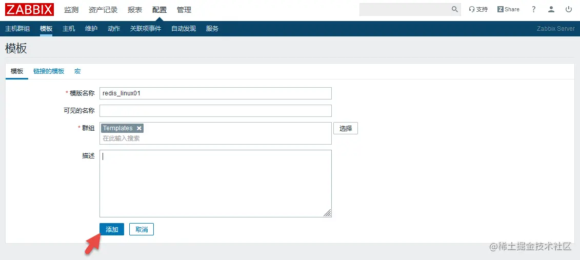Open the 管理 menu
Screen dimensions: 580x260
[x=184, y=10]
